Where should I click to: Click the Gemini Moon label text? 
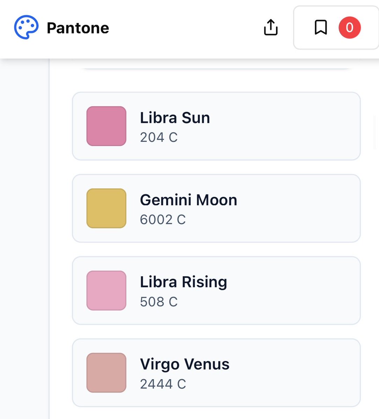click(x=189, y=200)
